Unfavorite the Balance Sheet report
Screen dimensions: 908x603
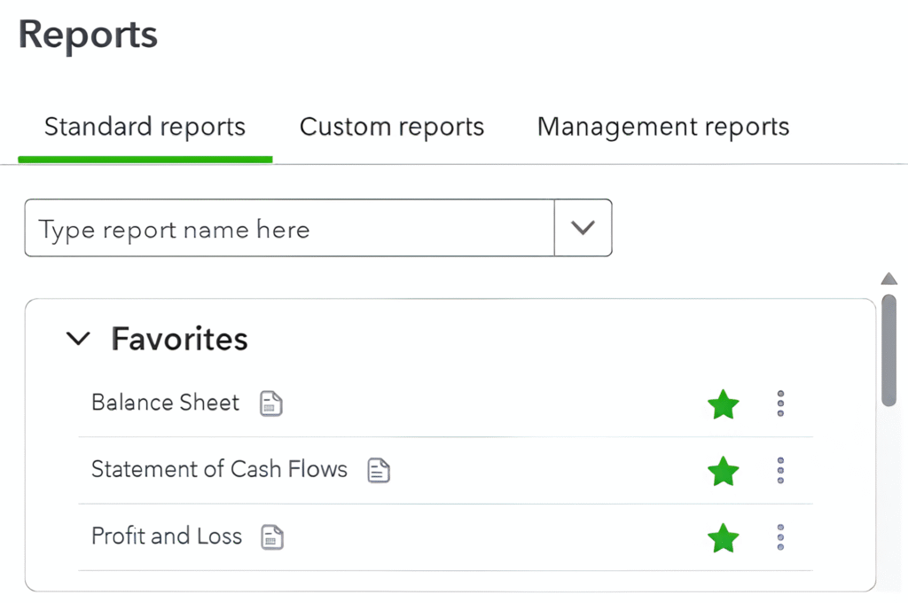[x=723, y=403]
